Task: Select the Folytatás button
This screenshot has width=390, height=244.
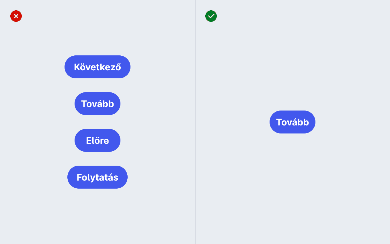Action: coord(97,177)
